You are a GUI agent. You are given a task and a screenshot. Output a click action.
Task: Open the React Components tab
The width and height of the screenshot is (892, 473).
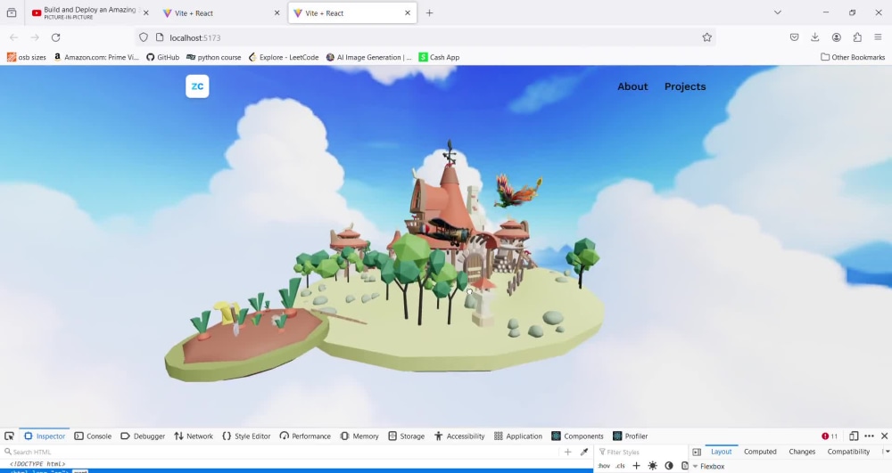[577, 436]
